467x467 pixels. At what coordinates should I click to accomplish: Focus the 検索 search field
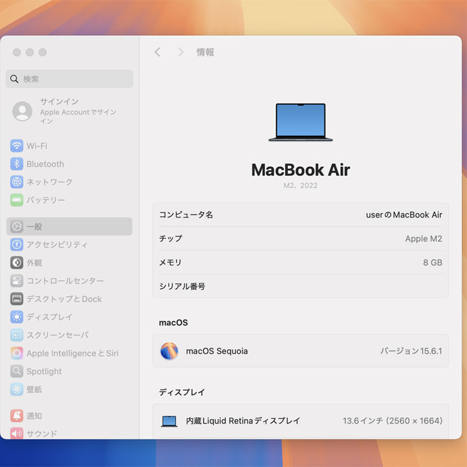click(69, 79)
